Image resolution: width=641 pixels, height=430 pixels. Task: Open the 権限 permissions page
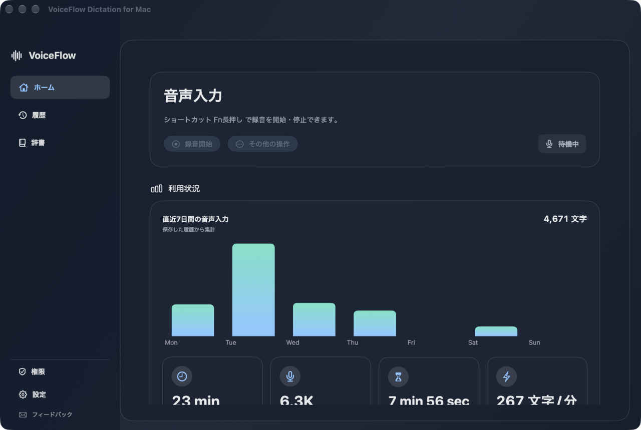point(60,372)
